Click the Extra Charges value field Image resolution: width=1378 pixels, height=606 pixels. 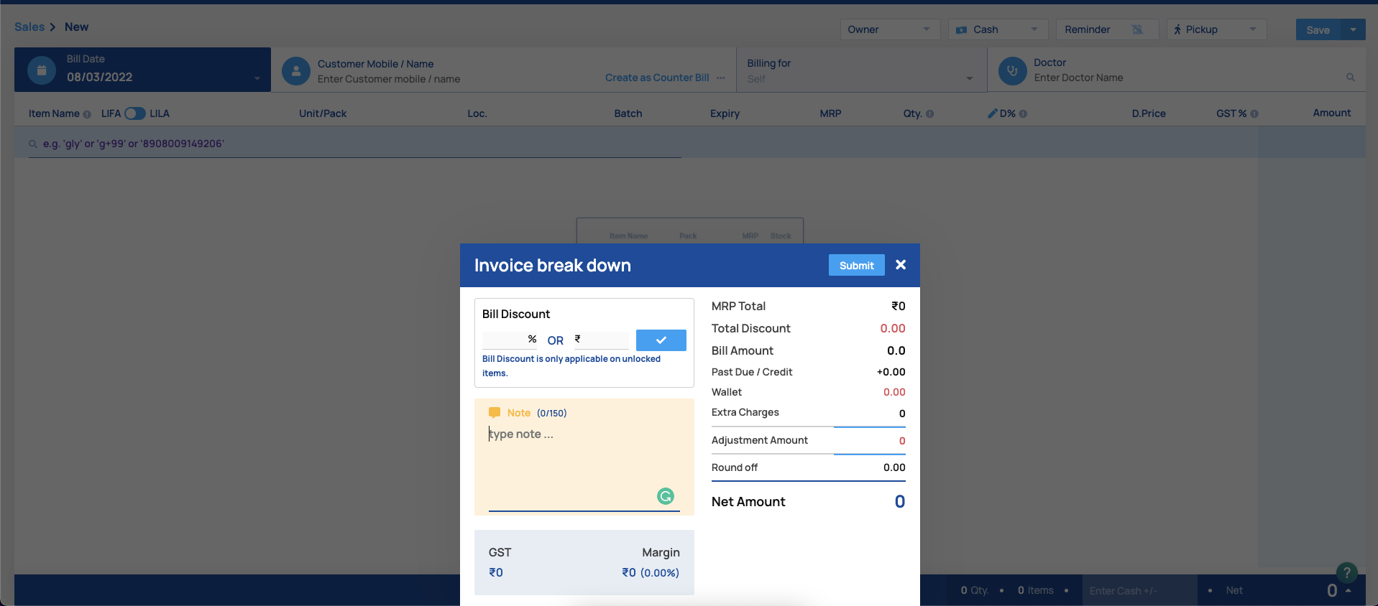870,414
